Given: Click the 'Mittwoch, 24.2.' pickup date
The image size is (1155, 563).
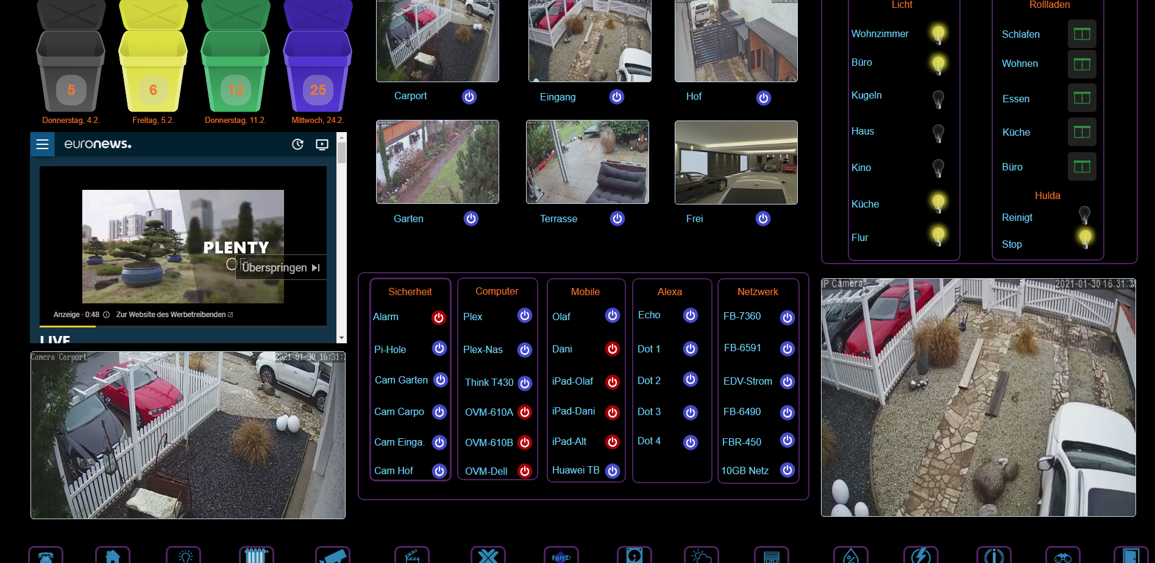Looking at the screenshot, I should point(318,121).
